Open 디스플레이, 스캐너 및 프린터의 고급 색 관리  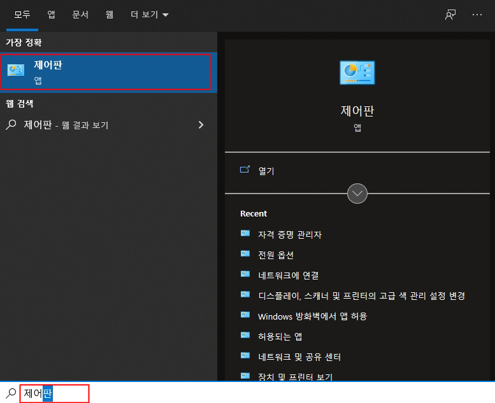tap(361, 295)
